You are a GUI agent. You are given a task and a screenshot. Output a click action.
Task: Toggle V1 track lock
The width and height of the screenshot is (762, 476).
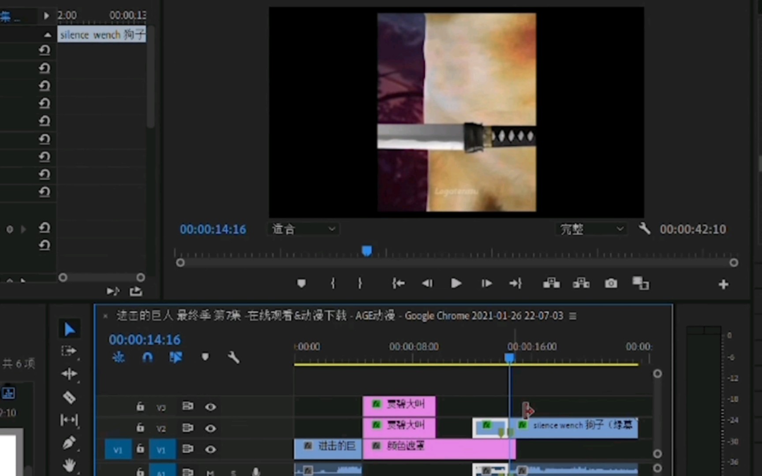point(140,449)
